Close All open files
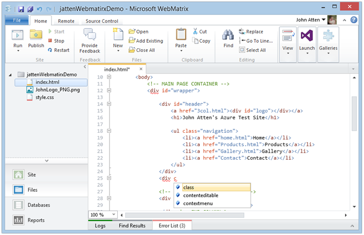Viewport: 364px width, 235px height. tap(142, 50)
